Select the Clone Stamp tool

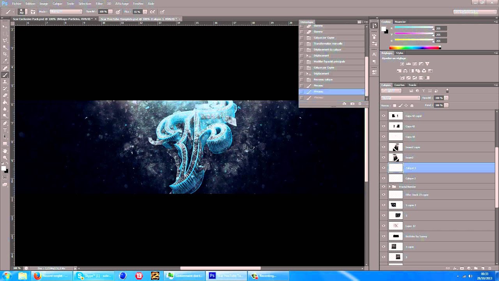click(5, 82)
